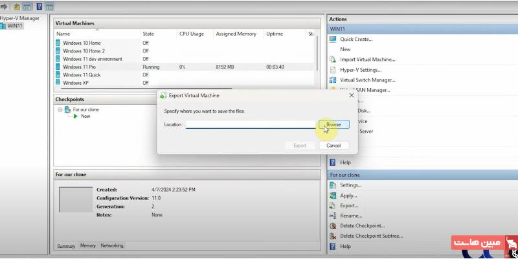Click the 8192 MB memory cell
Image resolution: width=518 pixels, height=259 pixels.
pos(225,67)
